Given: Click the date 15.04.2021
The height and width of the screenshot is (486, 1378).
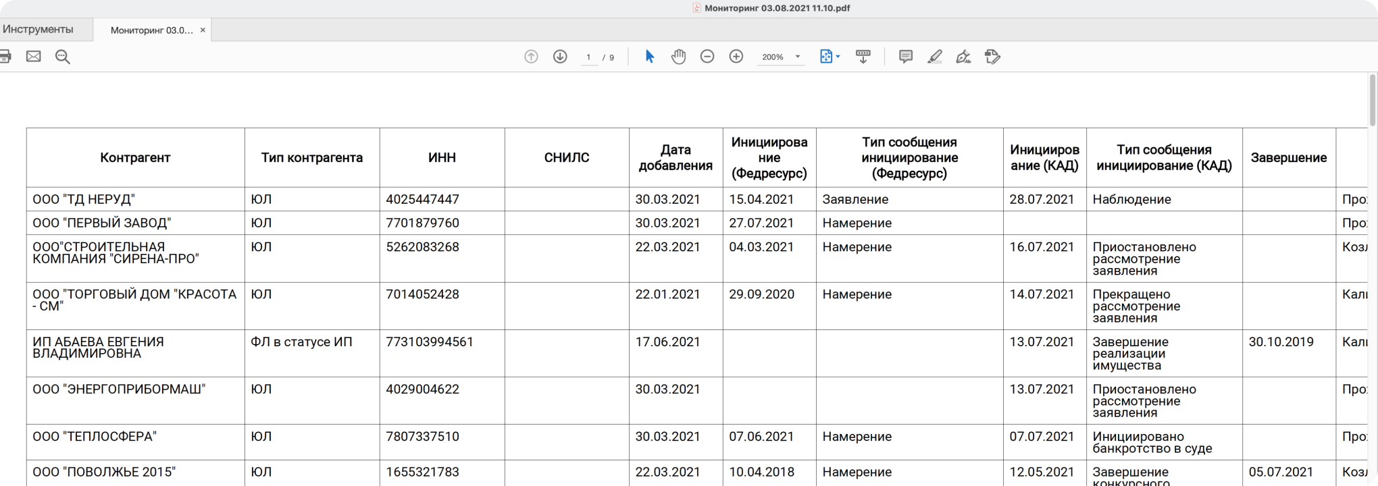Looking at the screenshot, I should point(761,199).
